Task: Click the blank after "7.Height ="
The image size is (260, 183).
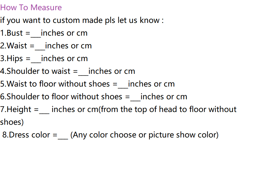Action: (x=44, y=110)
